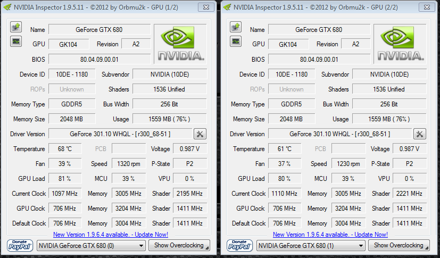This screenshot has height=258, width=440.
Task: Click fan percentage 39 % in GPU (1/2) window
Action: coord(65,164)
